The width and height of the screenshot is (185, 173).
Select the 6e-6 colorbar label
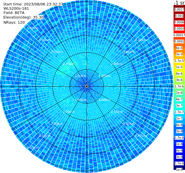pos(179,74)
